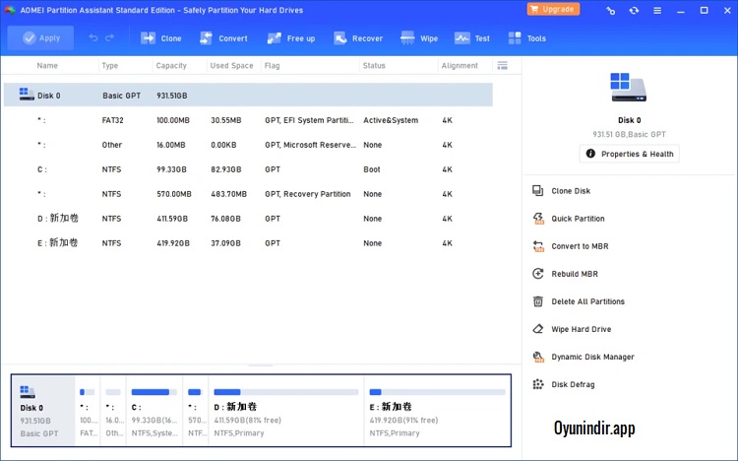This screenshot has height=461, width=738.
Task: Click the Properties & Health button
Action: coord(630,154)
